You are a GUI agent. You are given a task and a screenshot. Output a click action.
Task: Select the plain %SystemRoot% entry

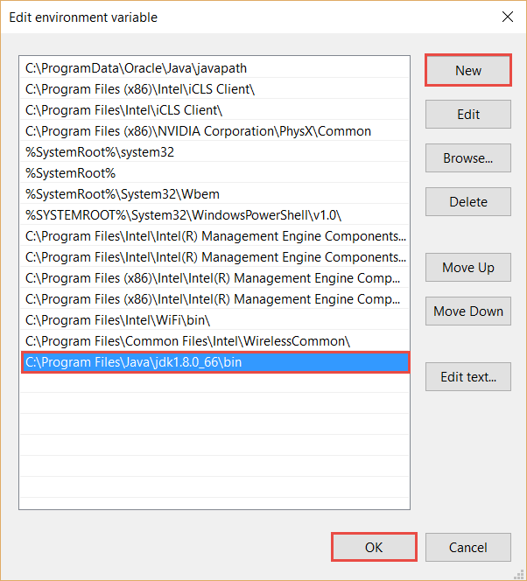pyautogui.click(x=214, y=173)
